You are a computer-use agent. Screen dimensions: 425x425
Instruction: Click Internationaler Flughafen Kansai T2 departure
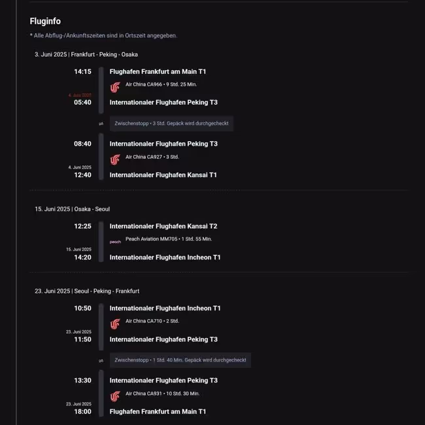coord(163,226)
